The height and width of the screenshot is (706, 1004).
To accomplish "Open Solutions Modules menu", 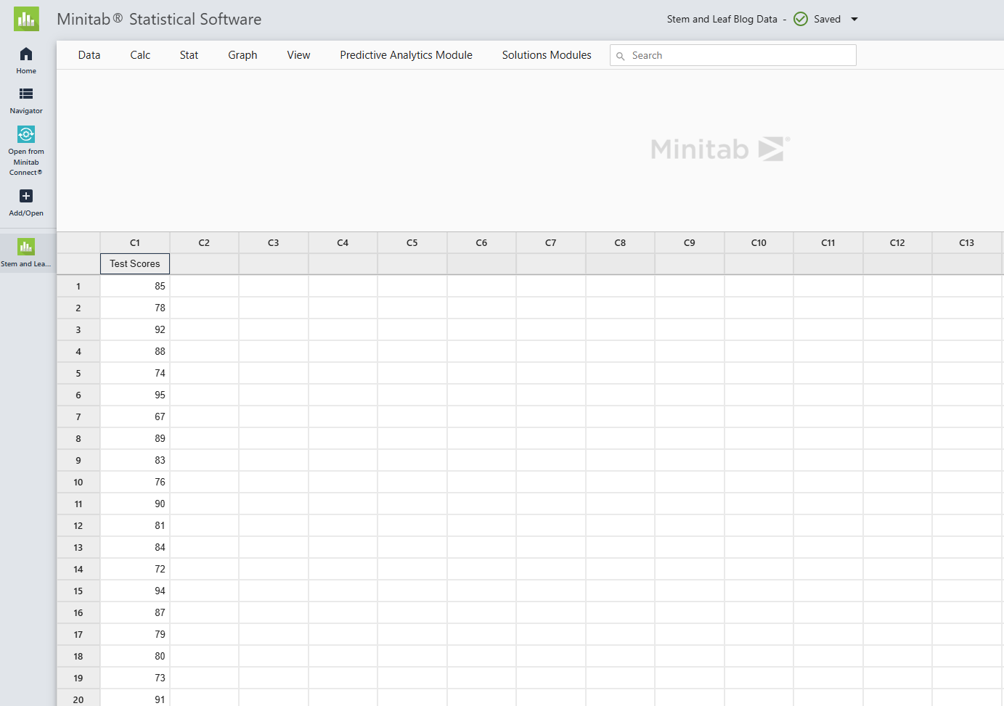I will tap(547, 55).
